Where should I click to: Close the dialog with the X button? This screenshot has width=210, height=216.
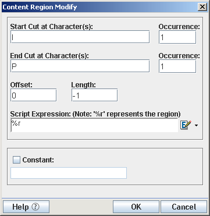(202, 7)
